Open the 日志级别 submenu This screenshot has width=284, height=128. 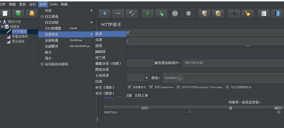tap(66, 23)
